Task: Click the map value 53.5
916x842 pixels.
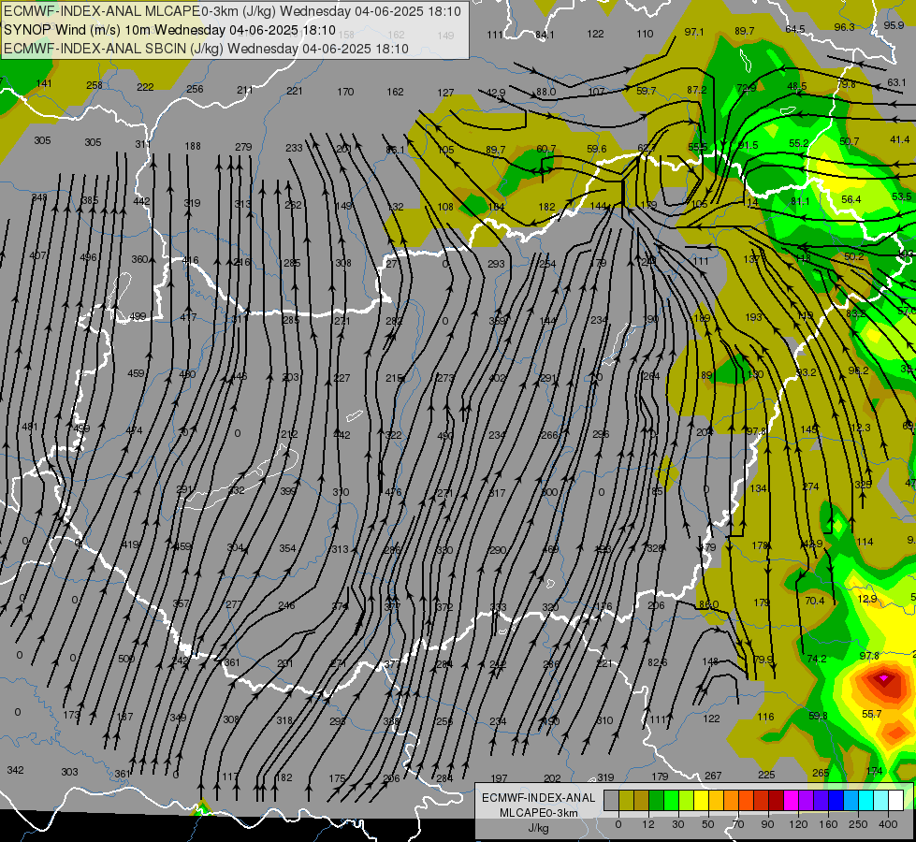Action: pyautogui.click(x=901, y=196)
